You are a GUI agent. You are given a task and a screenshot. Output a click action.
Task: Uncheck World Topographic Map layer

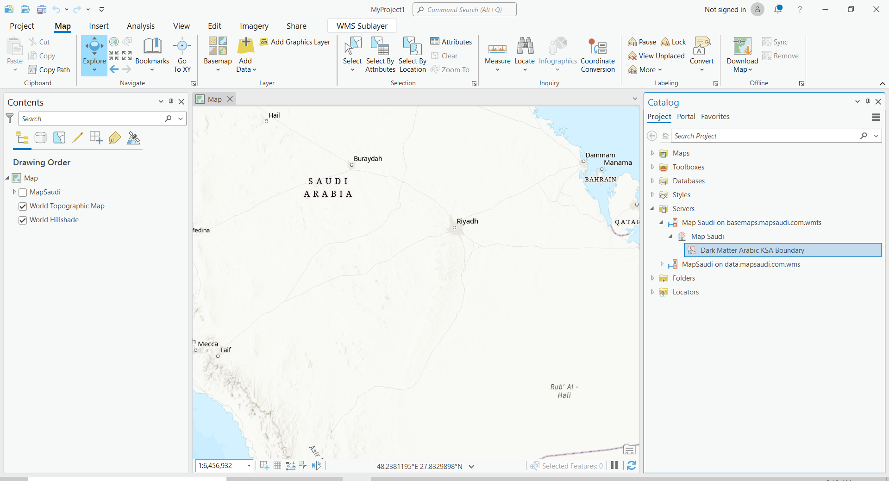click(x=23, y=206)
